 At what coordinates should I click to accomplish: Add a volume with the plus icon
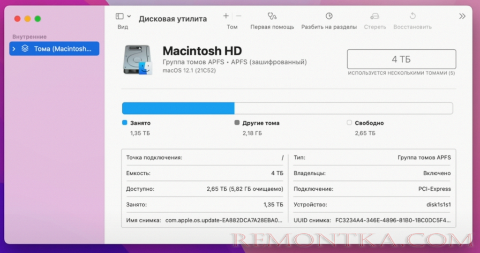226,16
